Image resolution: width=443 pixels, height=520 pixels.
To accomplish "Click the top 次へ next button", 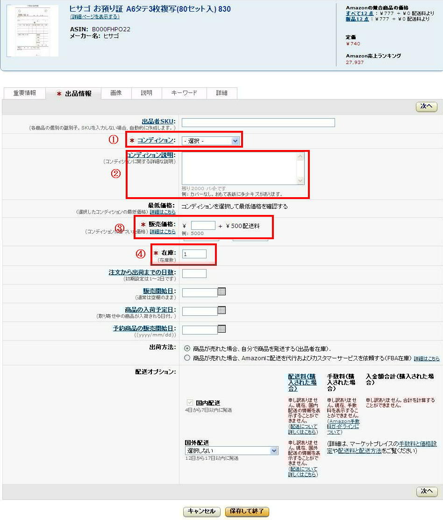I will 426,107.
